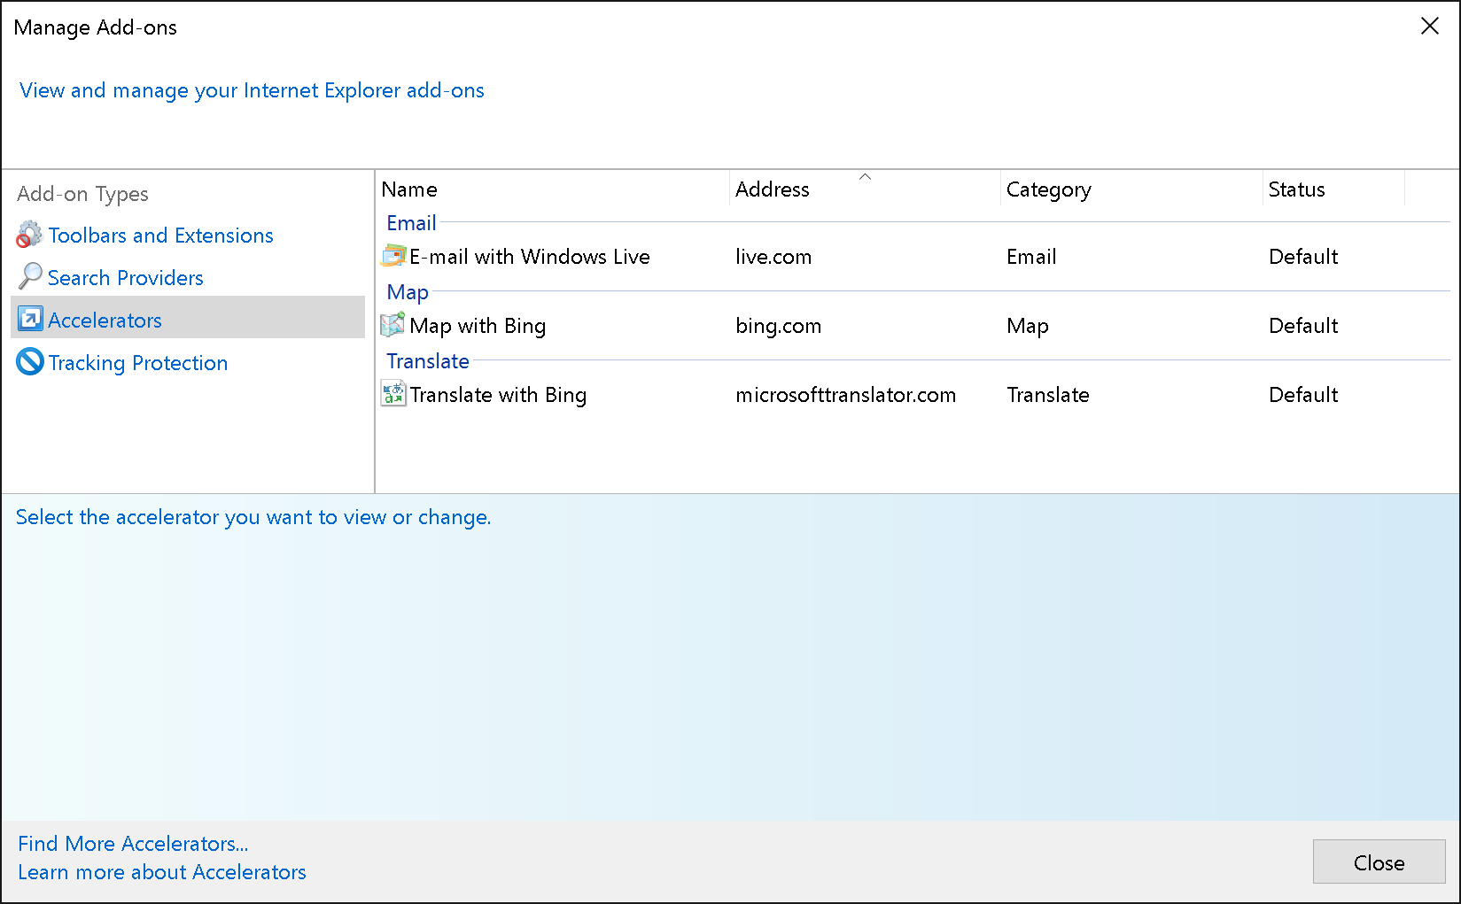This screenshot has width=1461, height=904.
Task: Click Default status of Map with Bing row
Action: tap(1303, 326)
